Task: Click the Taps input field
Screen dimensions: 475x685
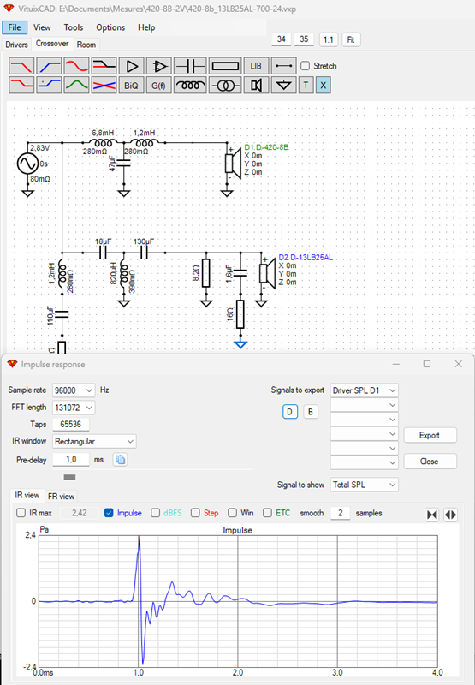Action: (x=71, y=424)
